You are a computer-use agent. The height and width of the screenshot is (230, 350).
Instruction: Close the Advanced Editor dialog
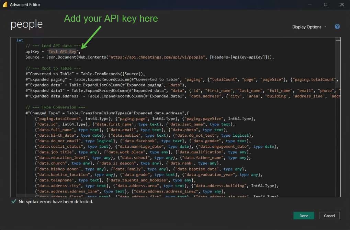(x=342, y=5)
